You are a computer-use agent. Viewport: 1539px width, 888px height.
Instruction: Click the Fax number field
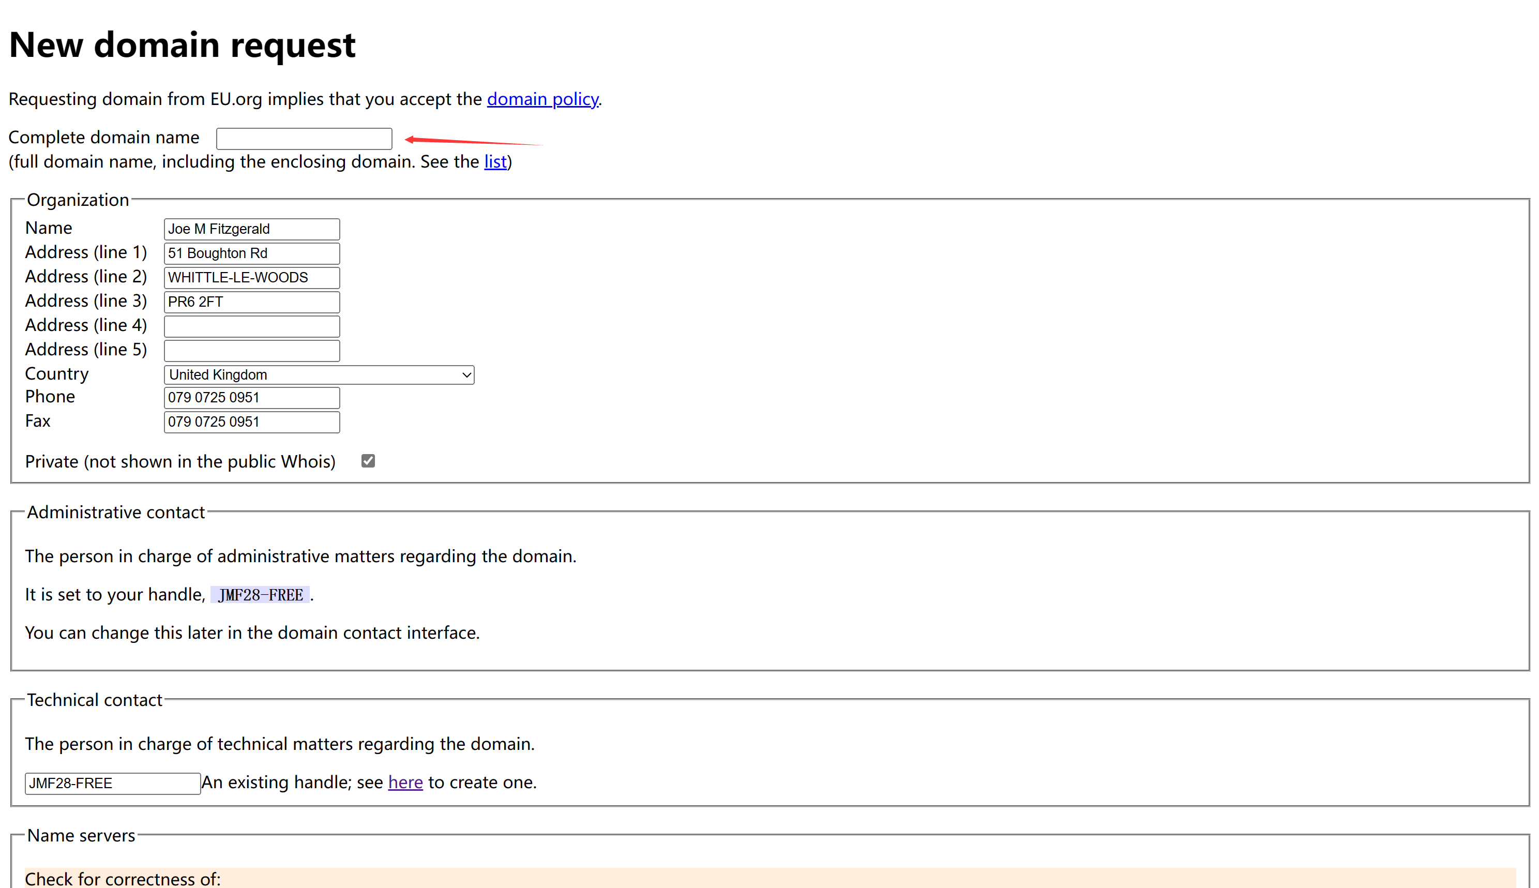[251, 422]
